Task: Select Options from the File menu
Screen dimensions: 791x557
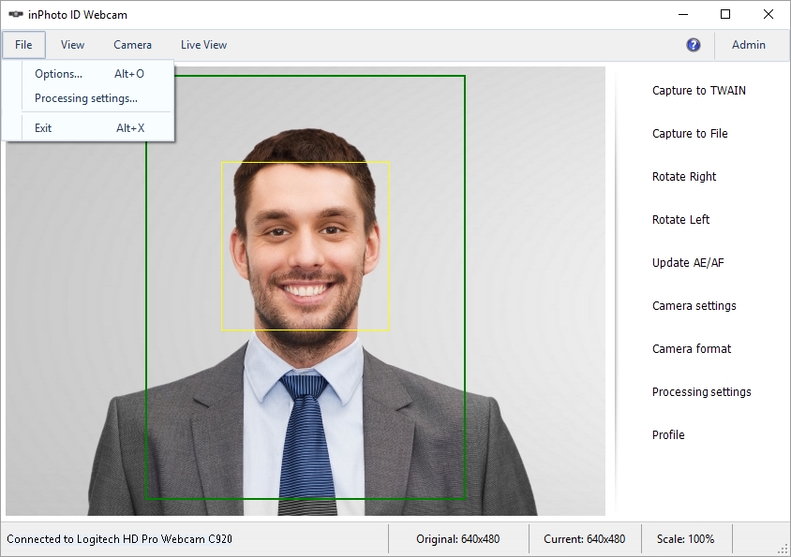Action: [x=58, y=74]
